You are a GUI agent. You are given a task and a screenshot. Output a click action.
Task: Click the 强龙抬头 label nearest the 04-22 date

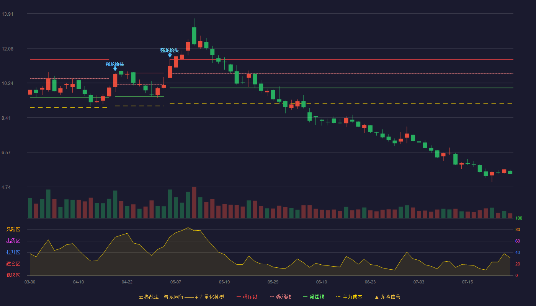coord(115,64)
